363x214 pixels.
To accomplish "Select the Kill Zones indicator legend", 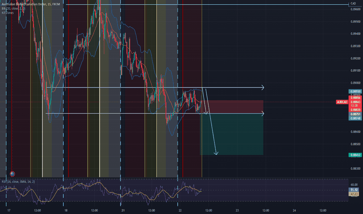I will tap(8, 13).
